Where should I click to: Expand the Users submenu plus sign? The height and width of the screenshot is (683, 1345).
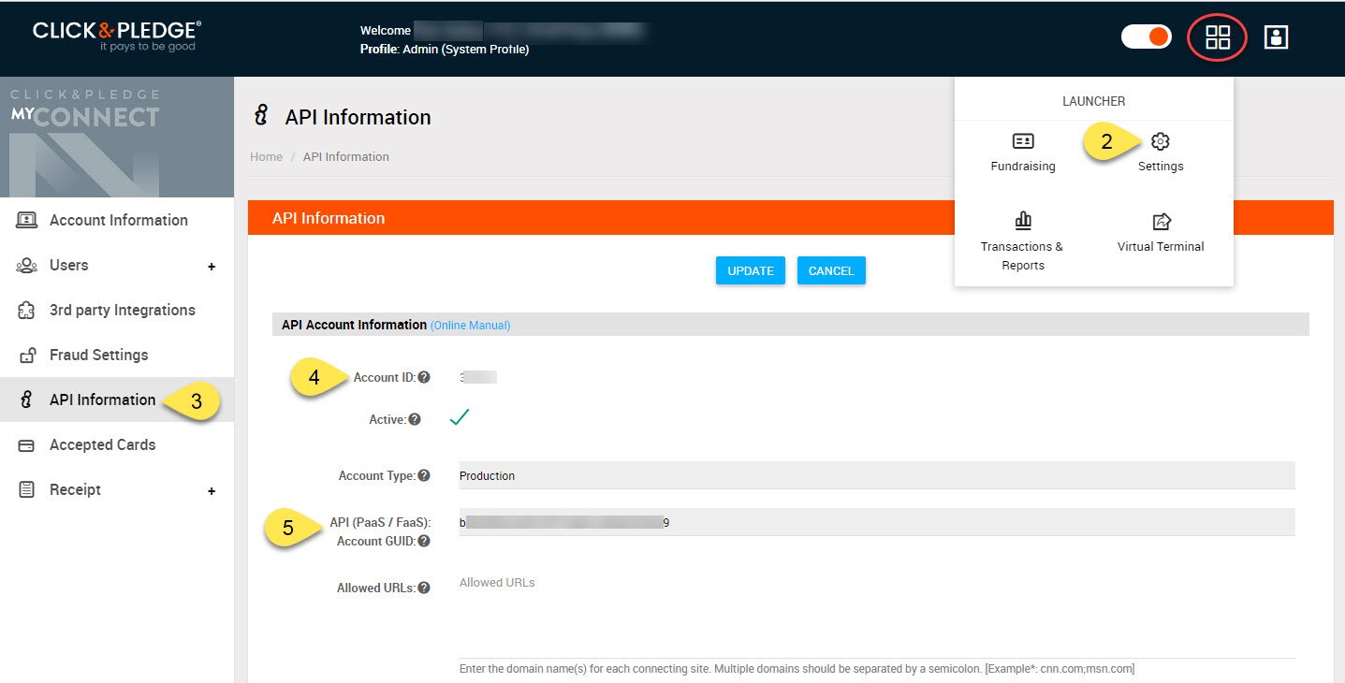pyautogui.click(x=212, y=267)
